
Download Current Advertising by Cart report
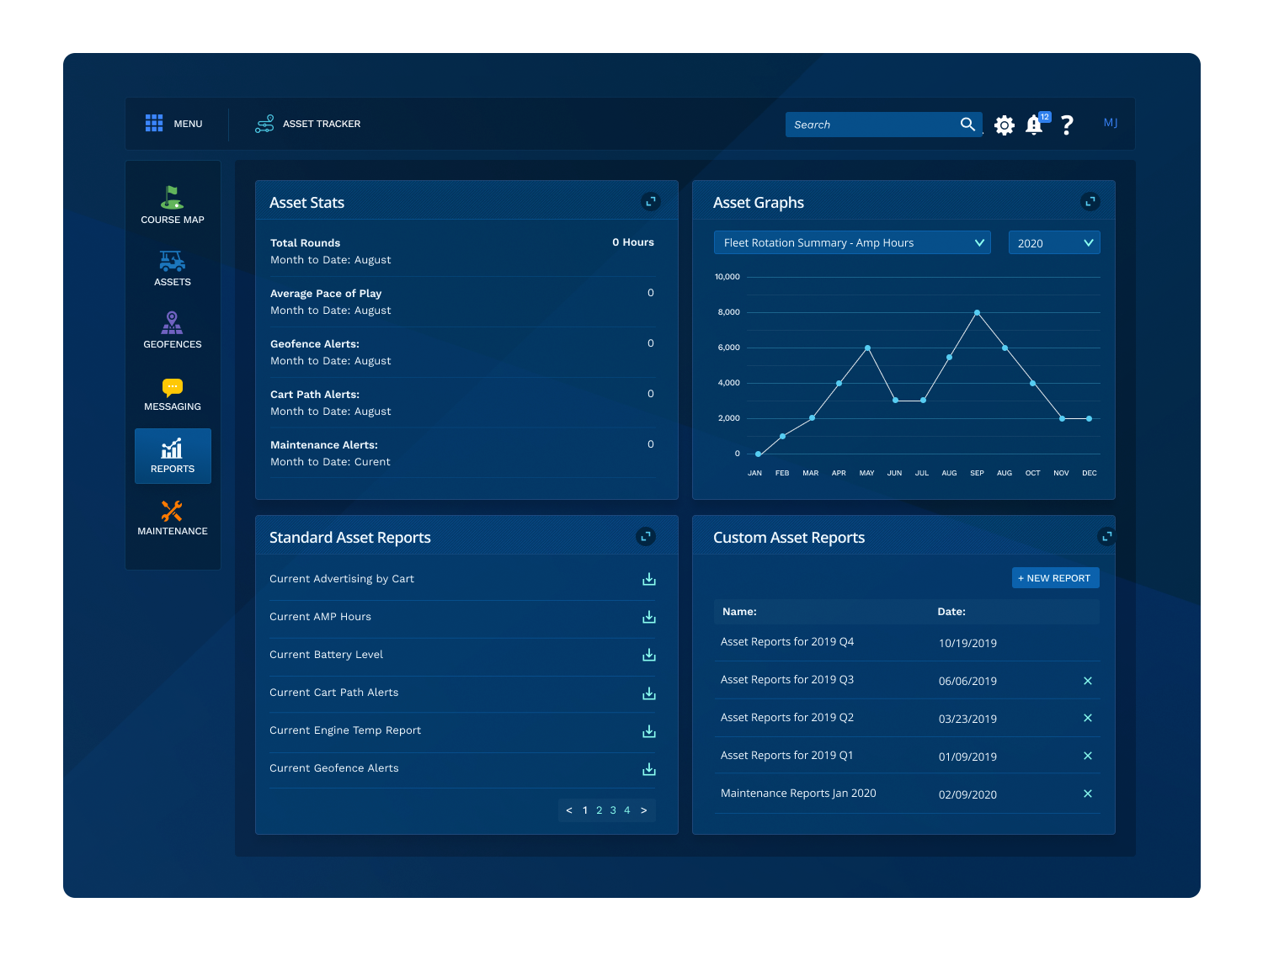[648, 579]
